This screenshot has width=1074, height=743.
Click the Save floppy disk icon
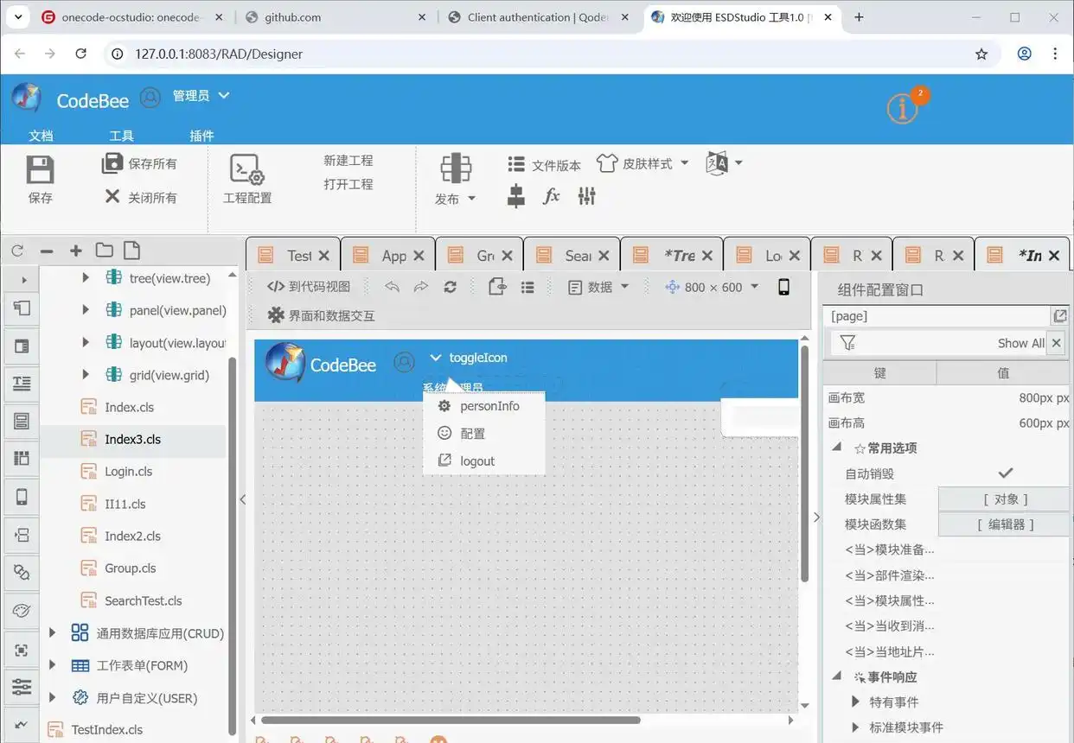[40, 170]
